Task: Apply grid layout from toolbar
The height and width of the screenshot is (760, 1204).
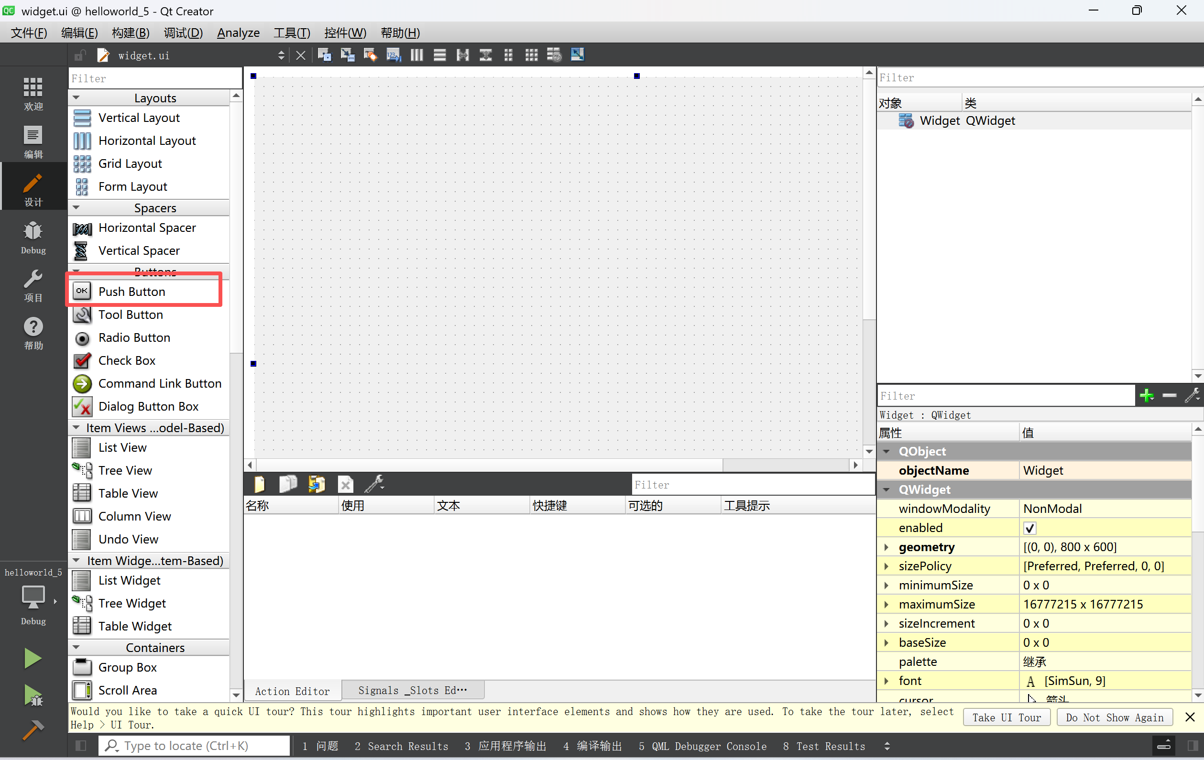Action: click(x=531, y=55)
